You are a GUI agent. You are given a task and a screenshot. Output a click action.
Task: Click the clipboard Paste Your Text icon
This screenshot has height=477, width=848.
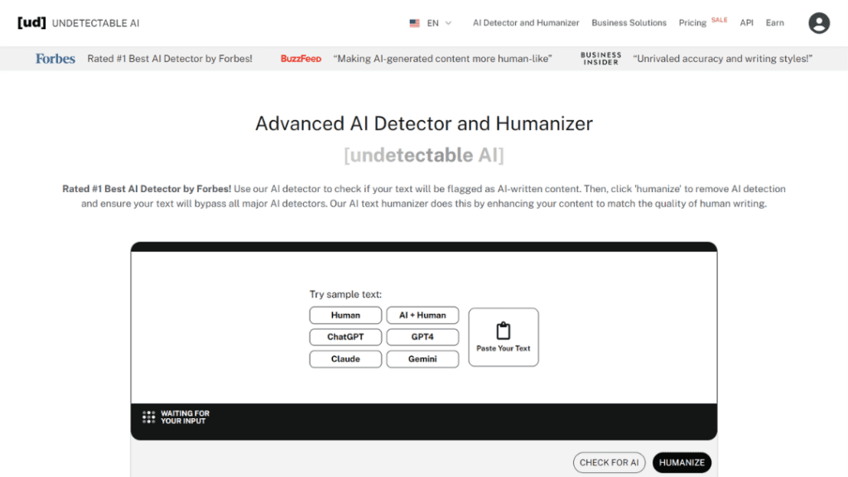503,331
